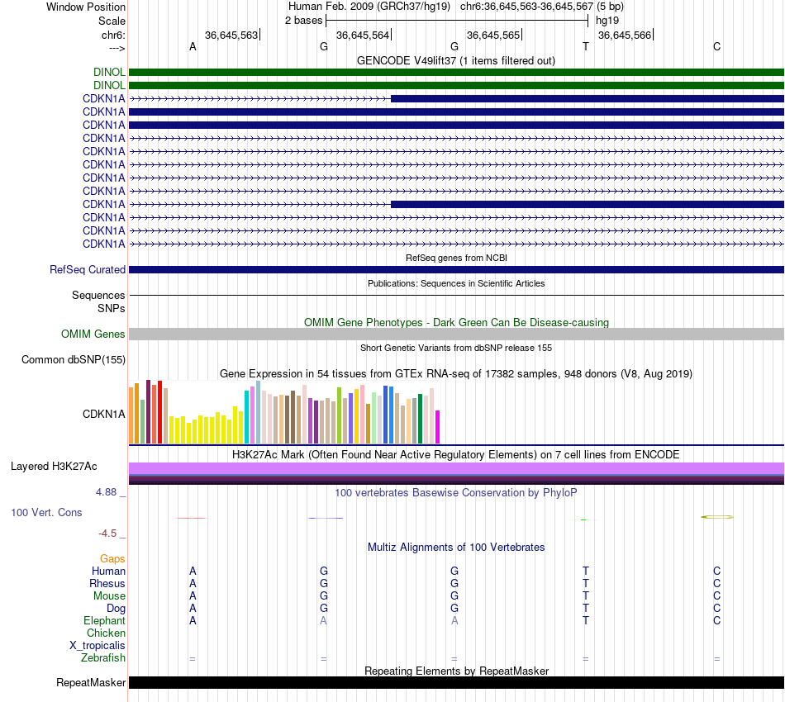The width and height of the screenshot is (785, 702).
Task: Select the X_tropicalis species label
Action: point(98,646)
